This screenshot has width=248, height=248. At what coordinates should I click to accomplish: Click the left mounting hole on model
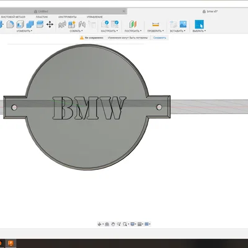click(x=14, y=107)
